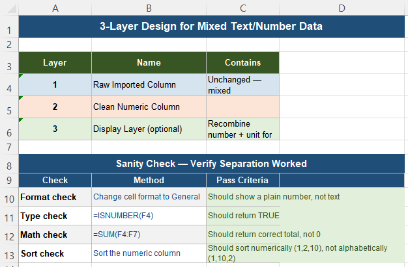The image size is (408, 267).
Task: Select row 8 header
Action: pos(9,164)
